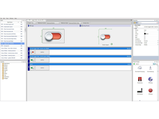This screenshot has width=159, height=119.
Task: Click the Lists folder icon in Controls
Action: [x=3, y=72]
